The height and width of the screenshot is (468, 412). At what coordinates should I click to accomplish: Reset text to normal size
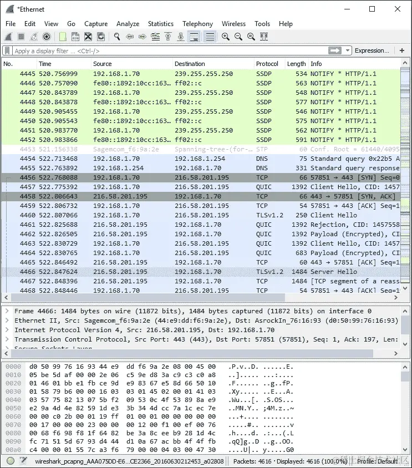coord(251,37)
